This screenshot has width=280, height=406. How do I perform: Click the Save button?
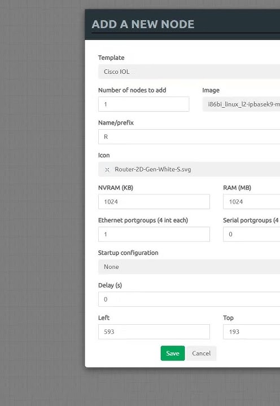173,353
